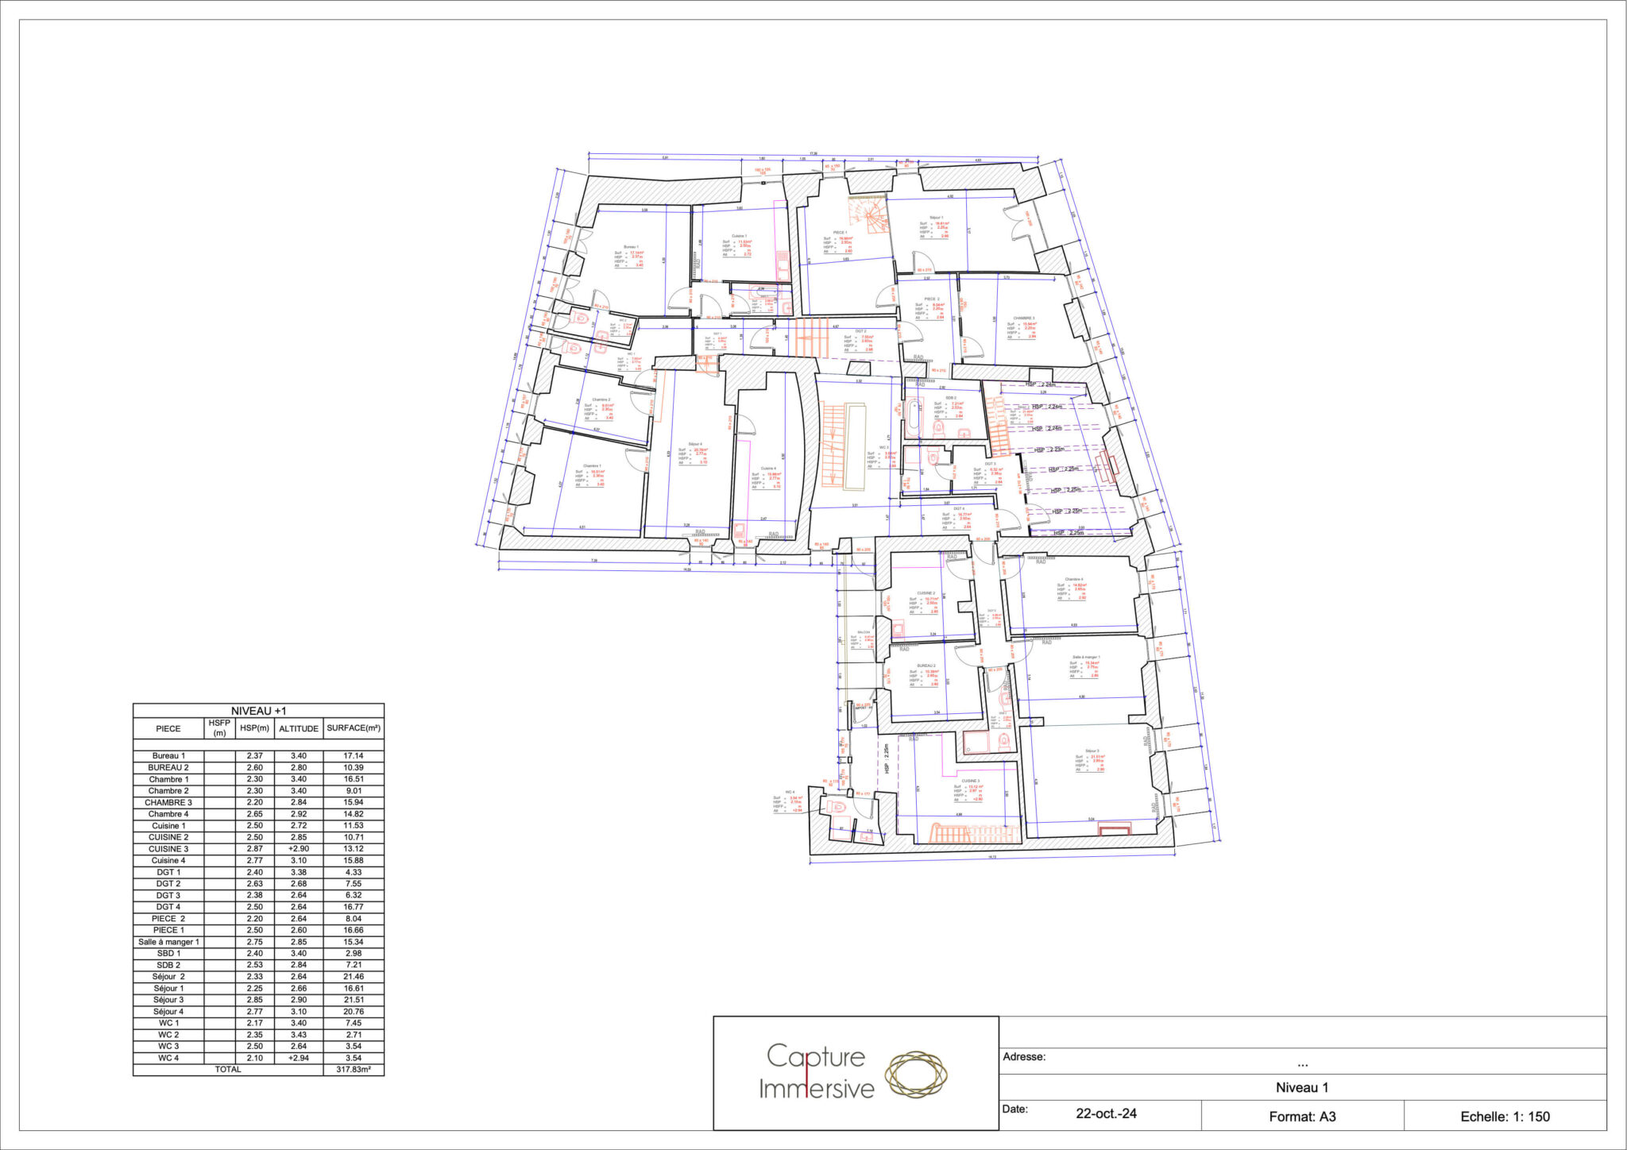The width and height of the screenshot is (1627, 1150).
Task: Click the spiral staircase symbol in PIECE 1
Action: [x=868, y=217]
